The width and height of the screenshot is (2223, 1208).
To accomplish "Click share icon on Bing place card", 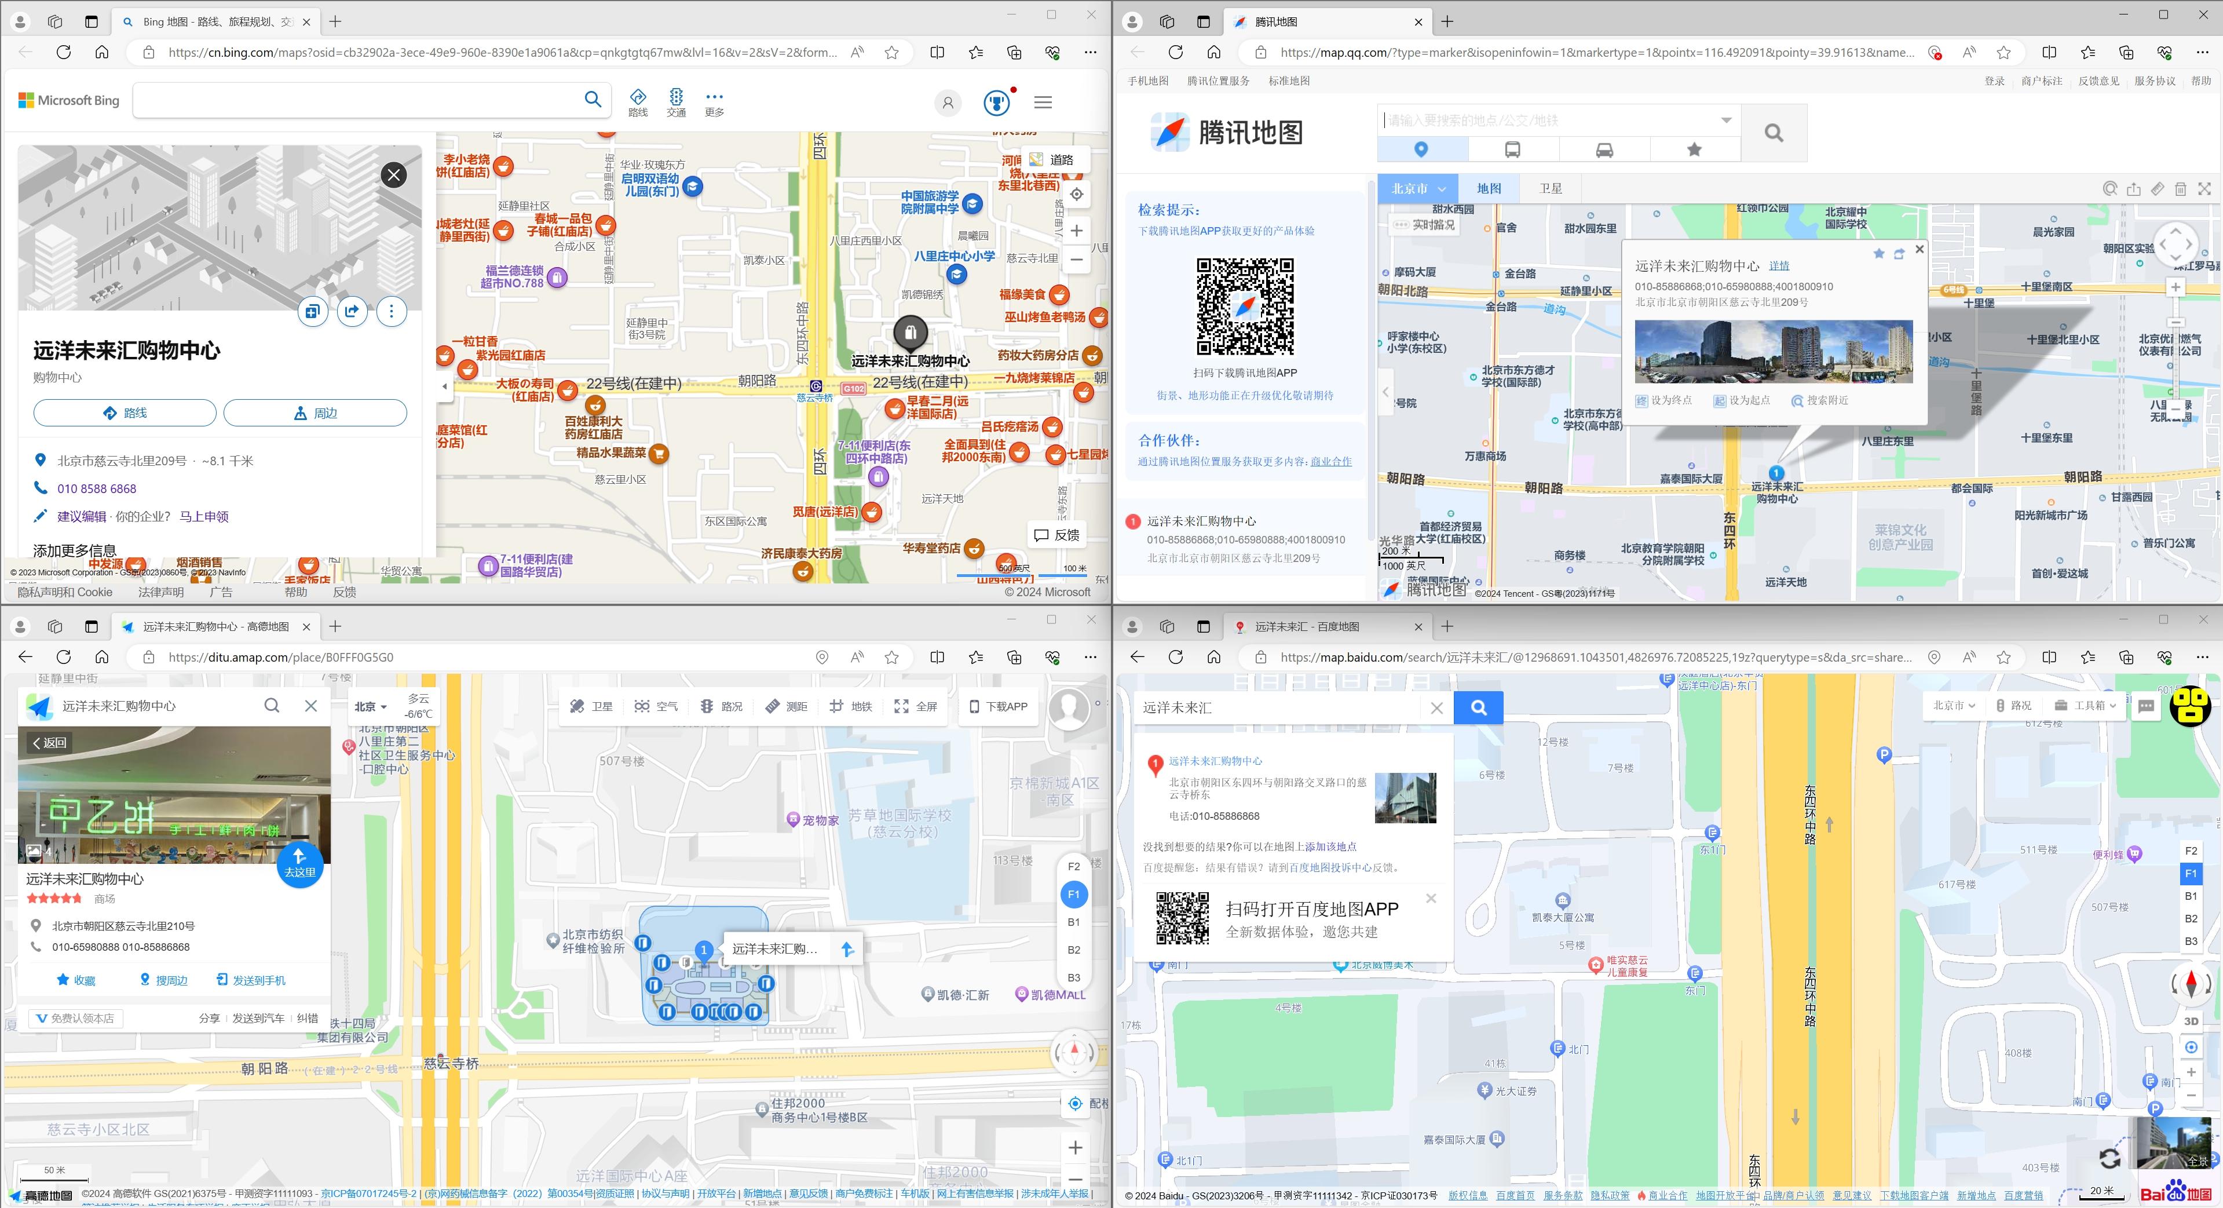I will [x=352, y=311].
